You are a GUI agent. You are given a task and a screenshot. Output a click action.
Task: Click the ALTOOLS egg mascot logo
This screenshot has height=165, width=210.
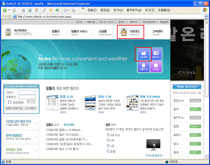click(x=8, y=32)
